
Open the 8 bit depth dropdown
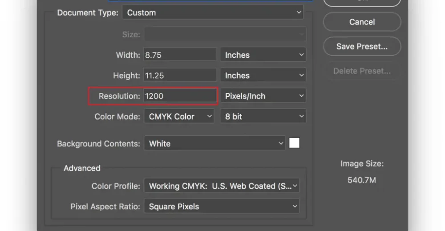[263, 116]
